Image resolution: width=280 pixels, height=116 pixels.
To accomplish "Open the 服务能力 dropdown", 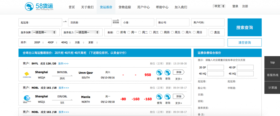I will pos(87,32).
